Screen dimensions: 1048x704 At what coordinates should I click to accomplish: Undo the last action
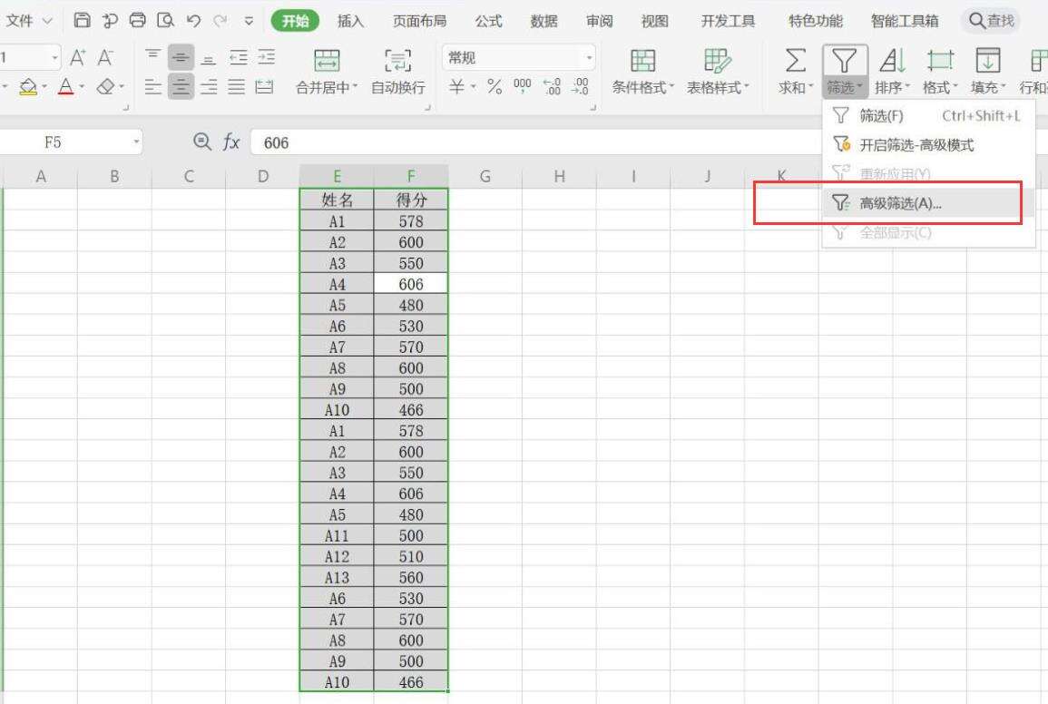tap(193, 21)
